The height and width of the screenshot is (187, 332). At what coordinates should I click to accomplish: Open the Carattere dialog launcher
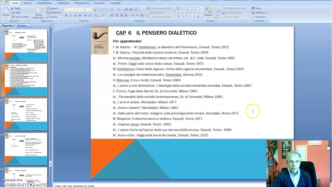(106, 21)
